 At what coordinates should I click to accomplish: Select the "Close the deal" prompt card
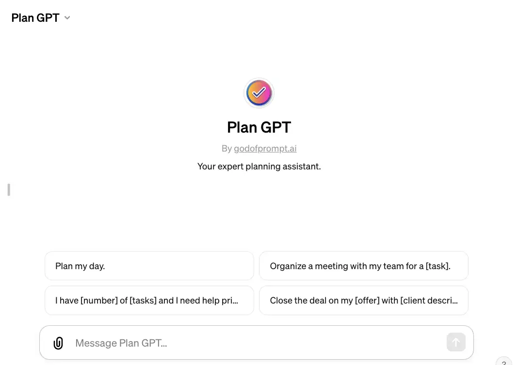tap(363, 300)
